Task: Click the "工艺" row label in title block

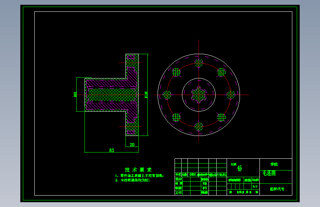Action: pos(179,193)
